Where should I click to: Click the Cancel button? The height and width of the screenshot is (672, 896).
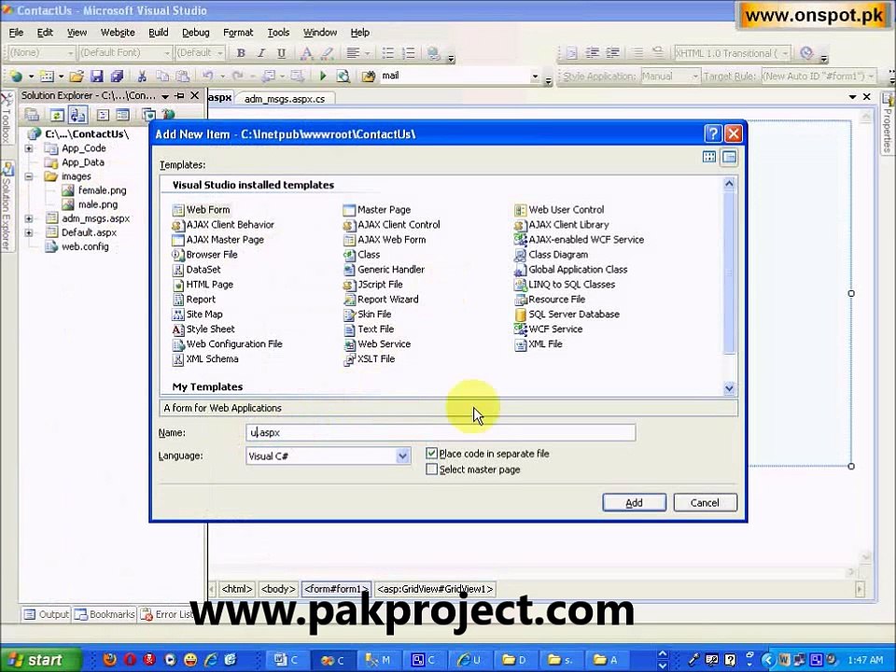(705, 502)
